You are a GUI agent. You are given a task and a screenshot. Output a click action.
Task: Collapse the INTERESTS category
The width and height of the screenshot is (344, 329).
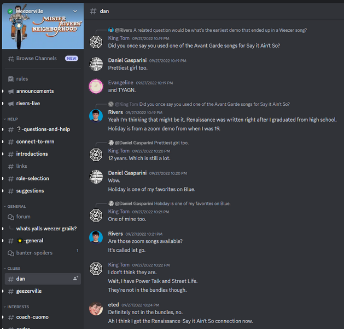pos(16,307)
